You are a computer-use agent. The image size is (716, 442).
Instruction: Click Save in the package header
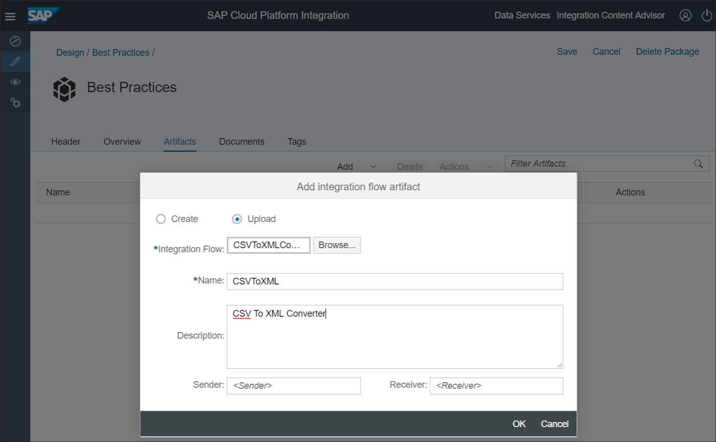(x=567, y=52)
